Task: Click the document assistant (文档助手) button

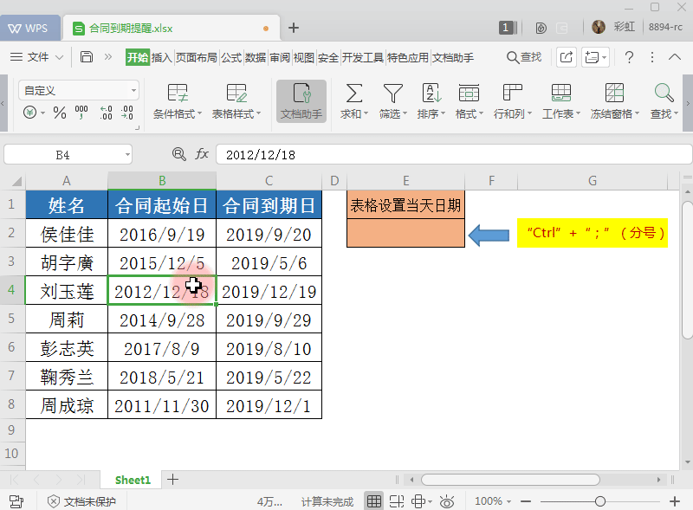Action: pos(301,101)
